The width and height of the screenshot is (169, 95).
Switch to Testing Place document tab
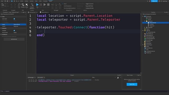click(x=32, y=12)
